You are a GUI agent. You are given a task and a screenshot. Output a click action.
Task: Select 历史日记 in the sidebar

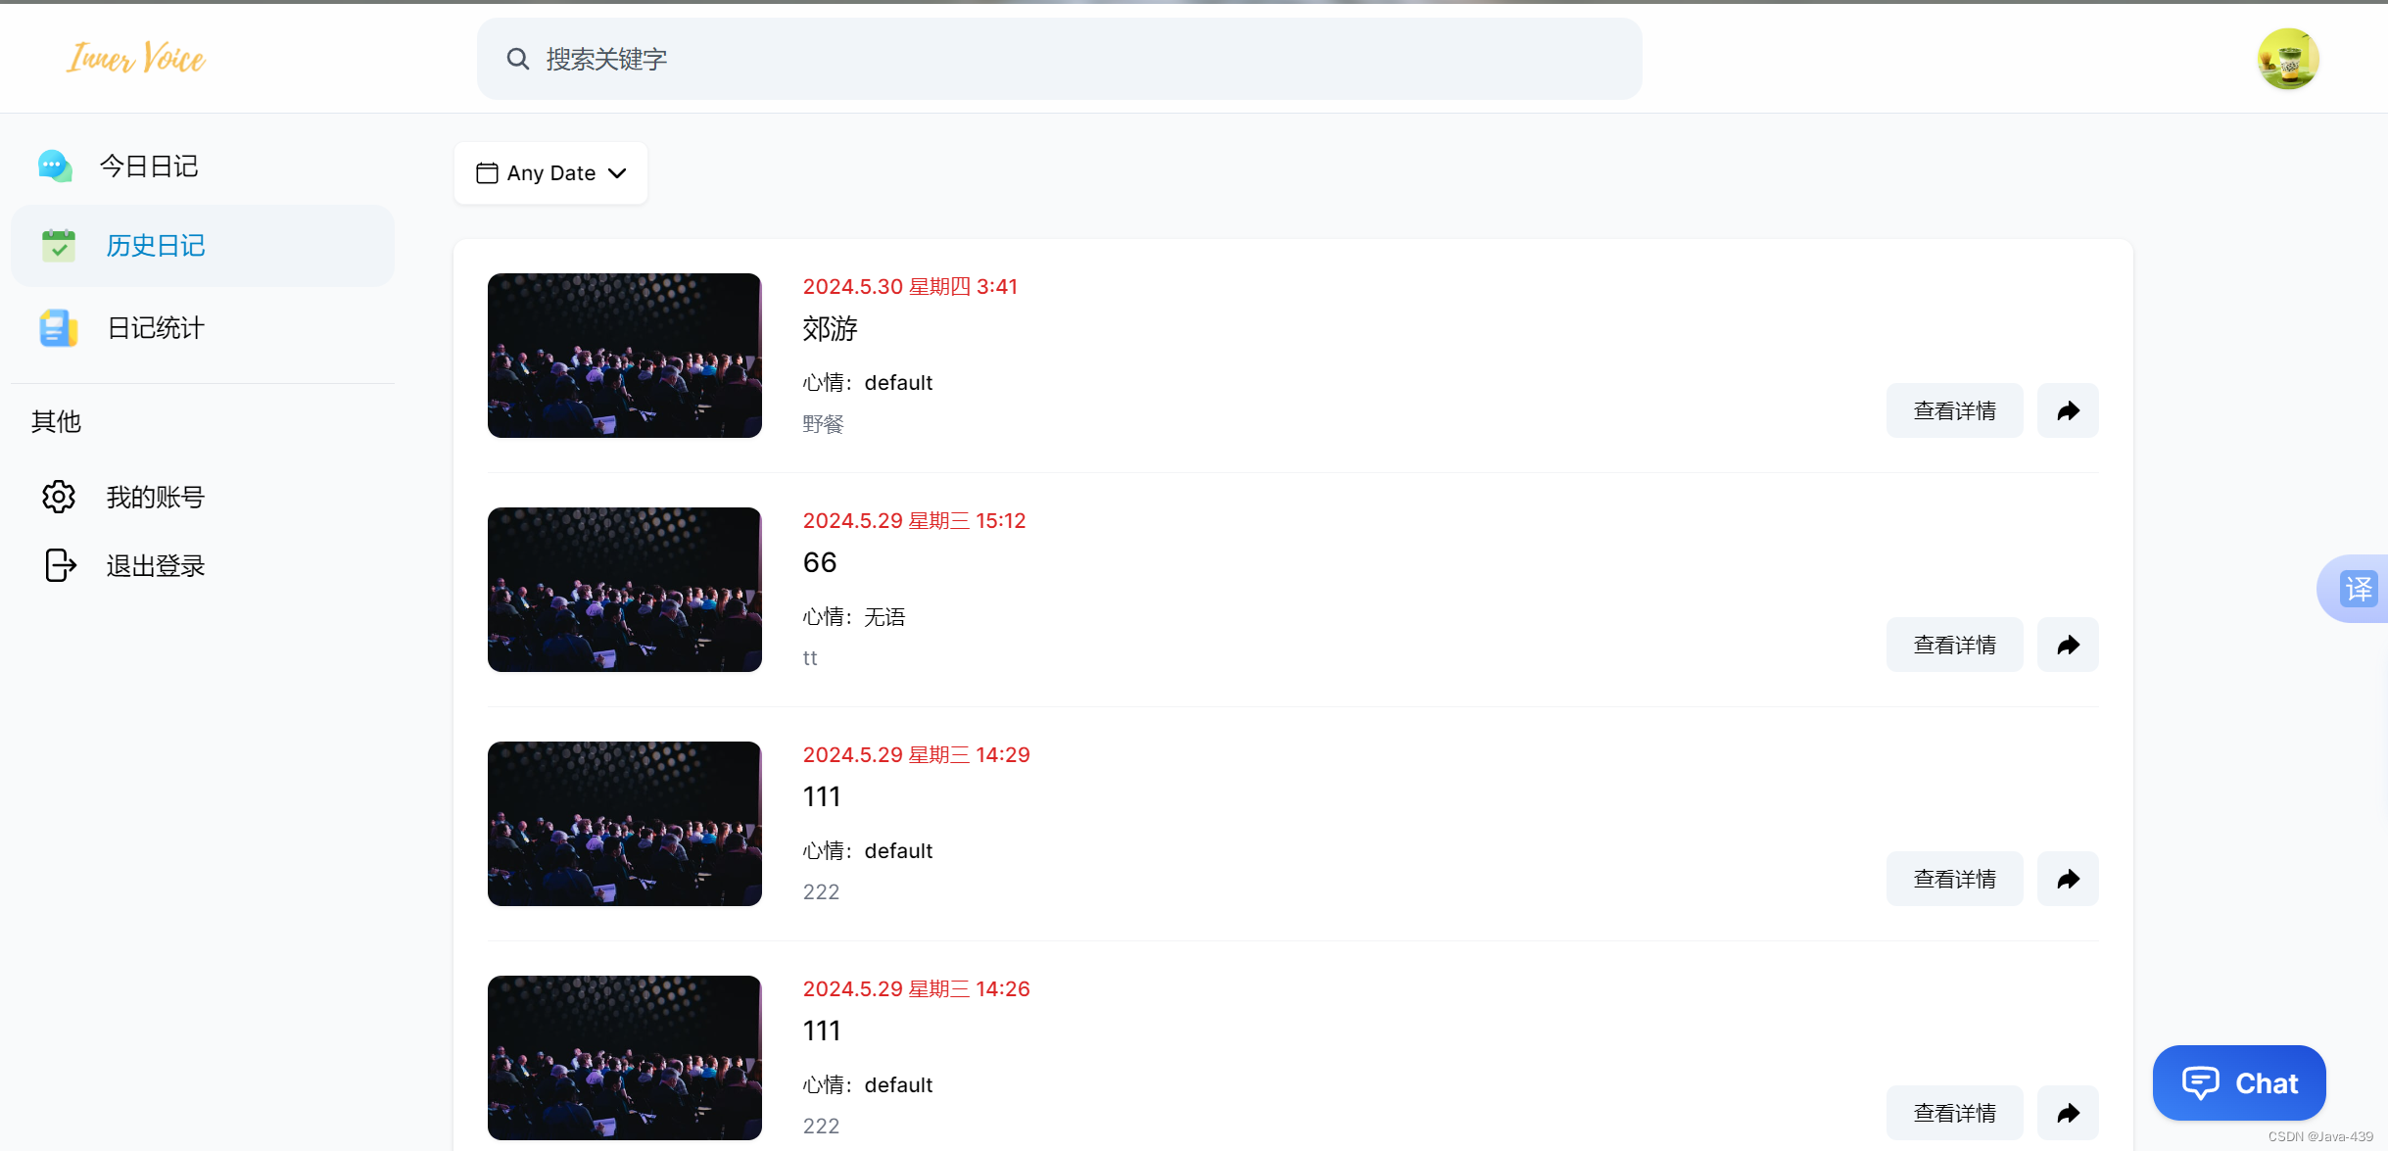click(202, 246)
